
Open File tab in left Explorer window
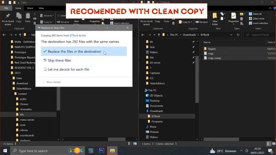tap(6, 8)
